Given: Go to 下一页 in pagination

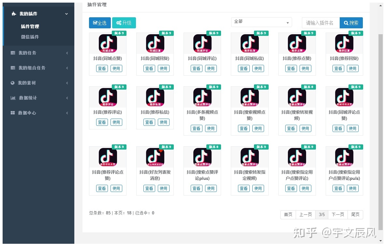Looking at the screenshot, I should [x=337, y=214].
